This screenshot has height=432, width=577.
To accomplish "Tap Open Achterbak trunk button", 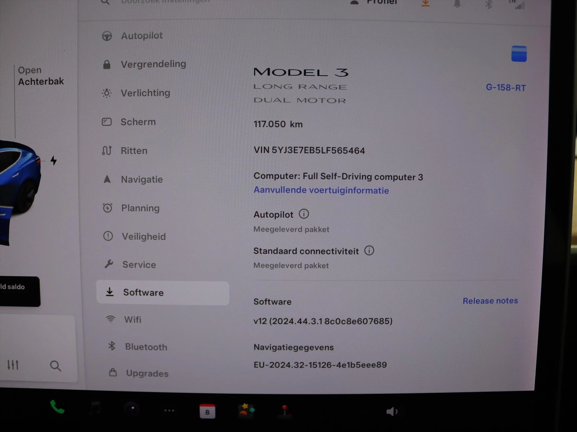I will [x=41, y=76].
